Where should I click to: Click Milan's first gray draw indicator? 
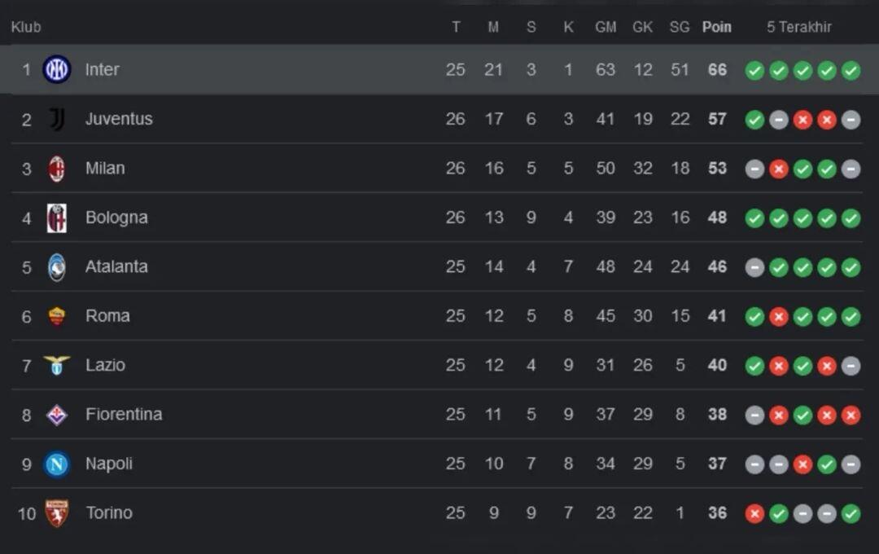(x=754, y=169)
